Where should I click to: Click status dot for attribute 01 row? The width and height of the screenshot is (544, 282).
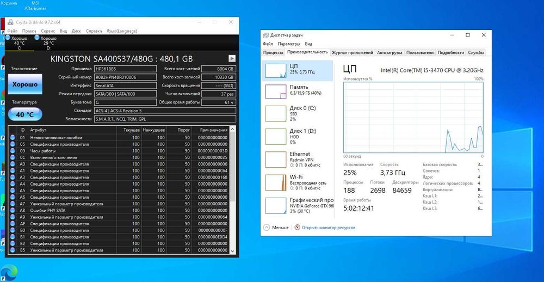[x=13, y=138]
